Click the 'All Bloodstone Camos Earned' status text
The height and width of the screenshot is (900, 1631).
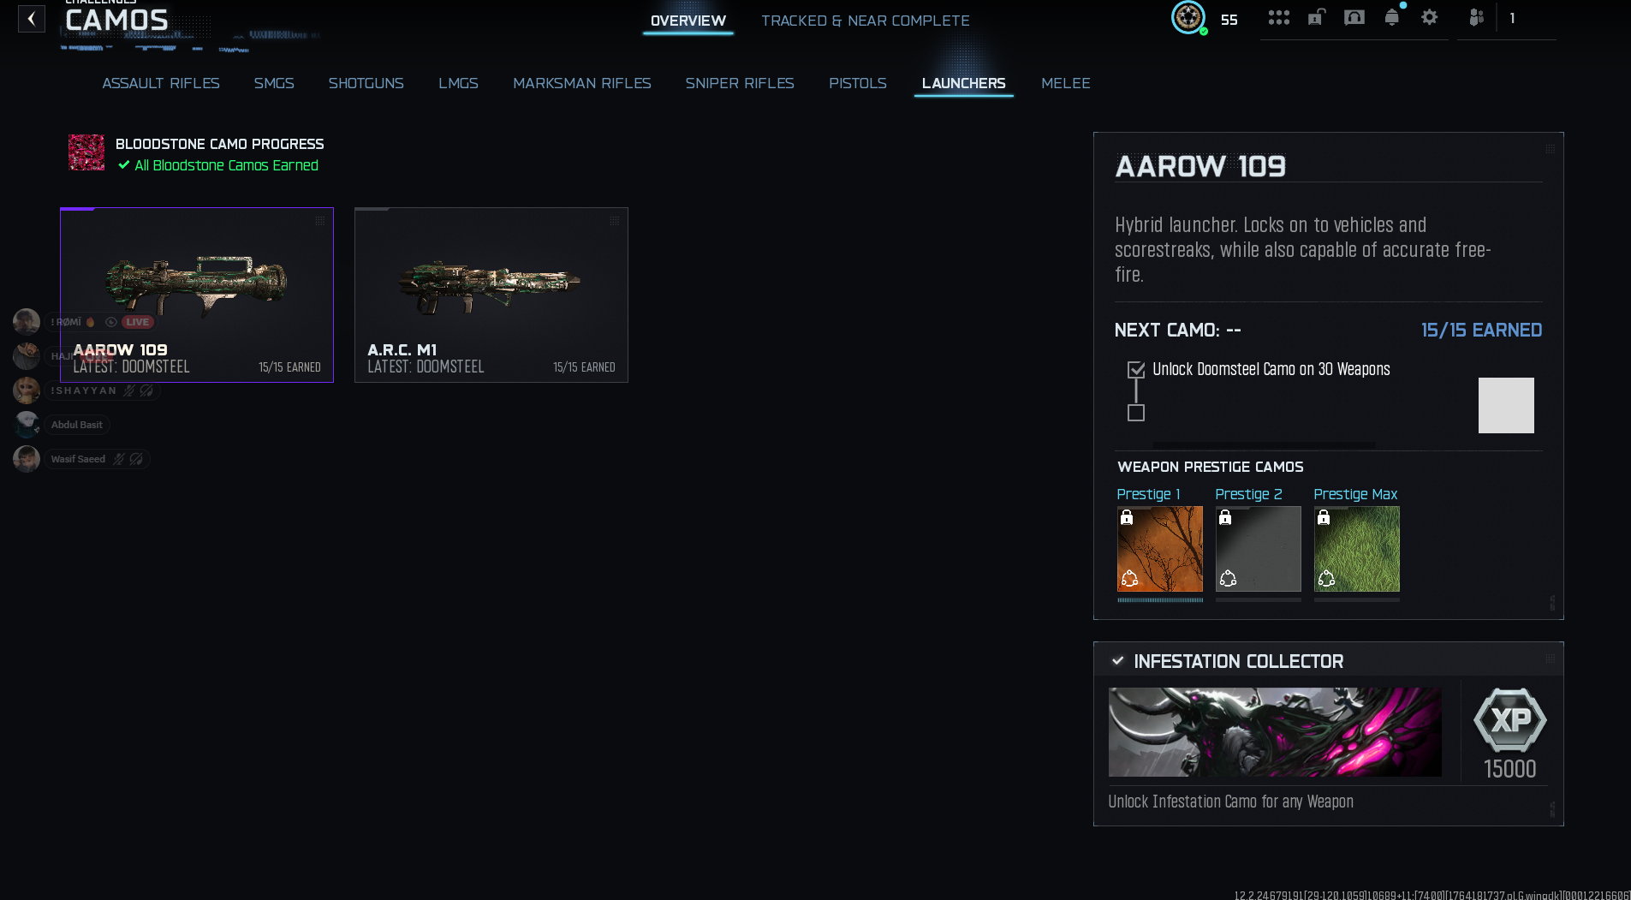[x=226, y=165]
